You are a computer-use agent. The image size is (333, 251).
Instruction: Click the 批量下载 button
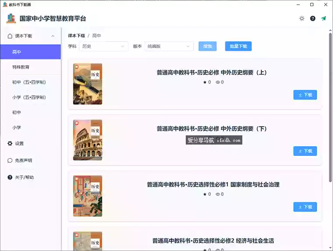(238, 46)
